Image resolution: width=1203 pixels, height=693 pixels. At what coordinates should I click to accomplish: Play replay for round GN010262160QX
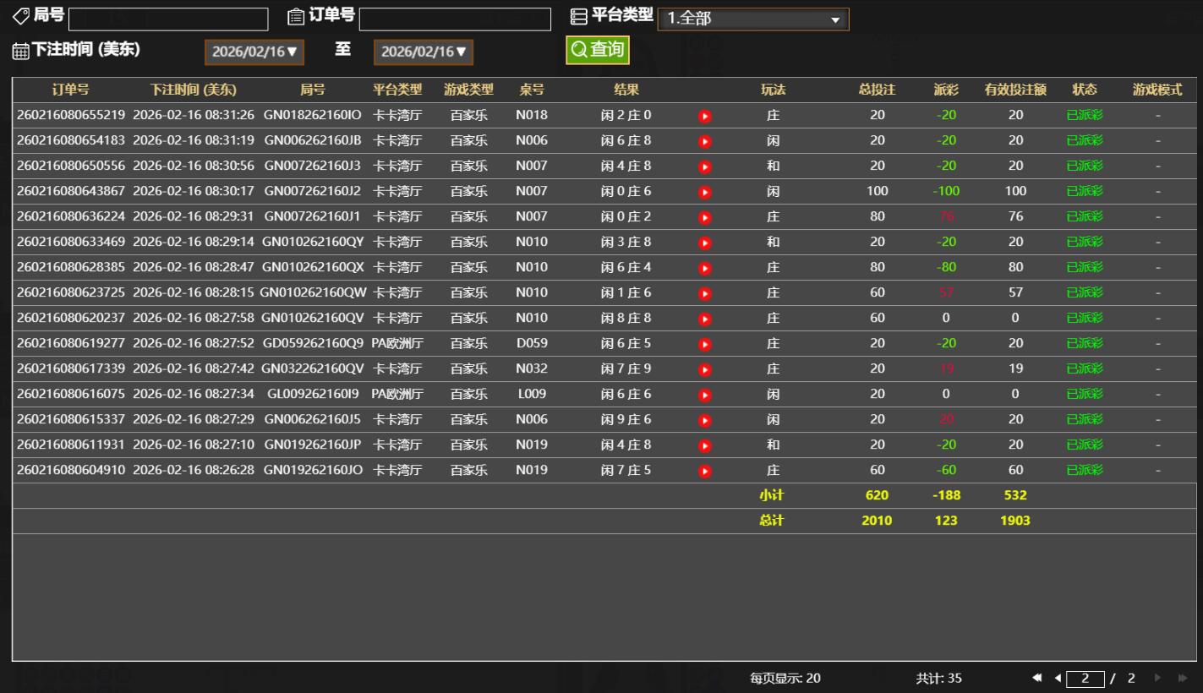click(705, 268)
